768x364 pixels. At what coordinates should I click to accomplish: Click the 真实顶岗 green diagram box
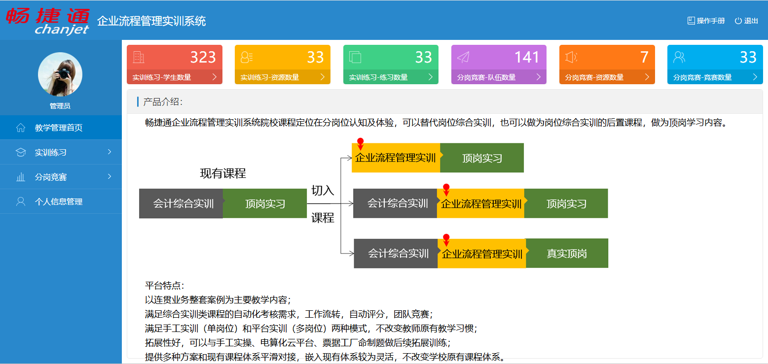[567, 254]
